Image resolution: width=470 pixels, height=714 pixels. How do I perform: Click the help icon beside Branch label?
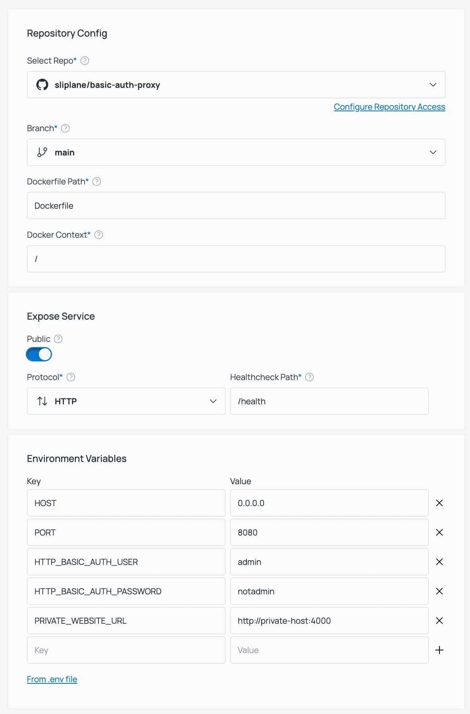pos(65,128)
